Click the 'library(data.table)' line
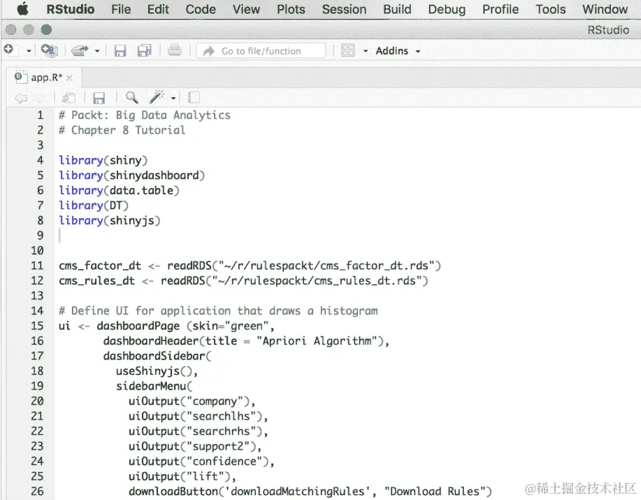This screenshot has height=500, width=641. [119, 190]
